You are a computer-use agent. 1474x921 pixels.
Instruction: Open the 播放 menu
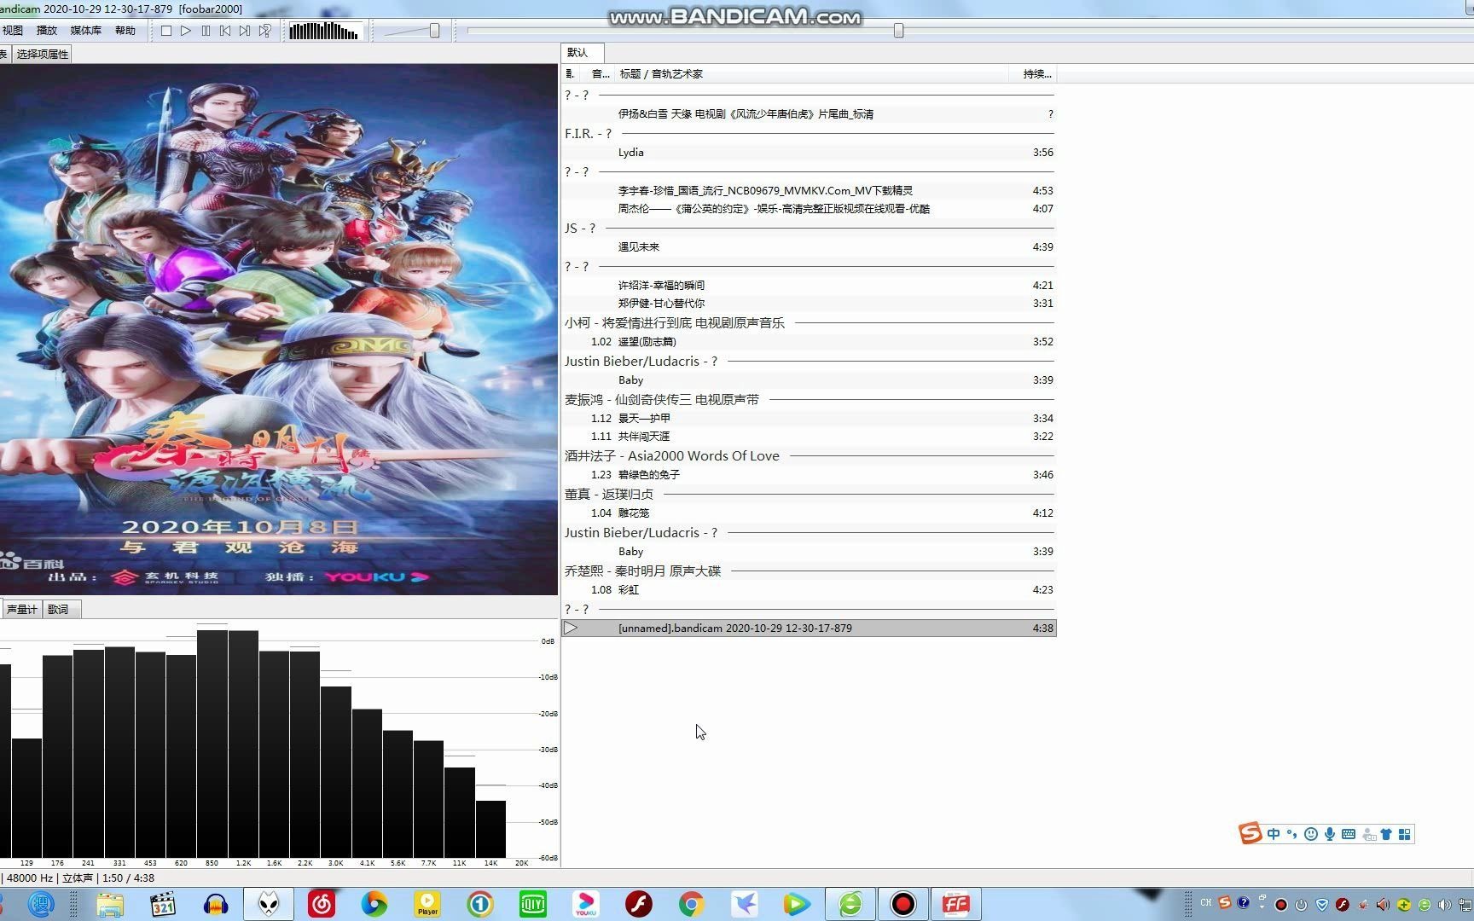tap(47, 31)
